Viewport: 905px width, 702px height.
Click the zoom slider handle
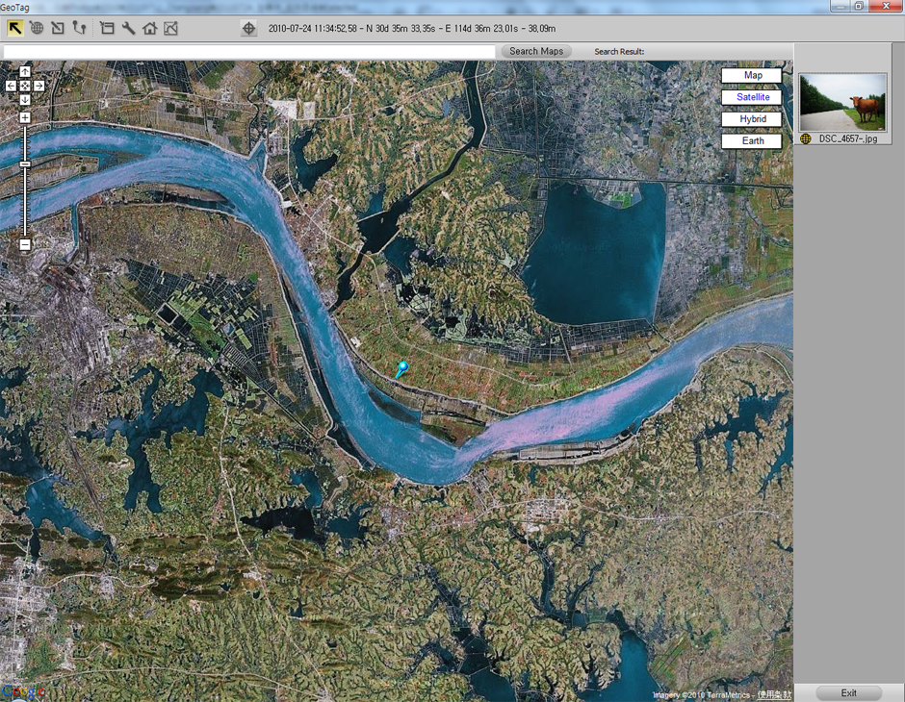pyautogui.click(x=25, y=164)
